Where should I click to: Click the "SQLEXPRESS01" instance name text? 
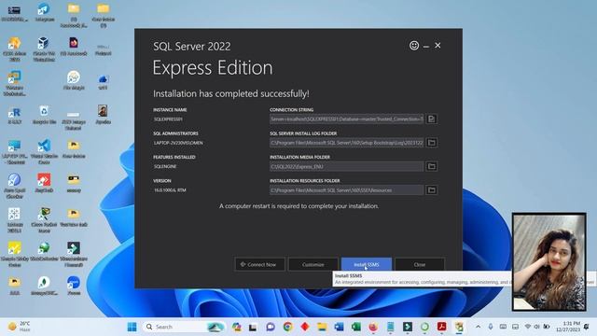(x=168, y=119)
